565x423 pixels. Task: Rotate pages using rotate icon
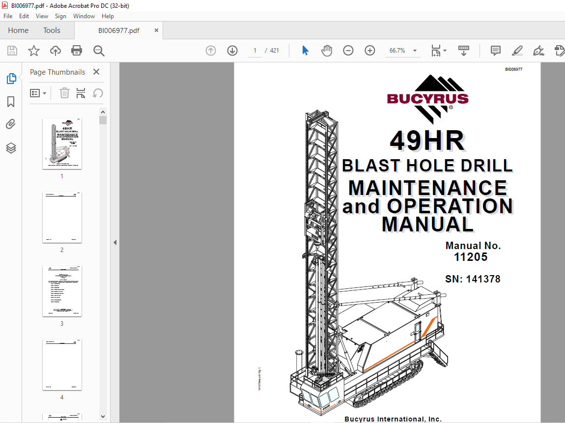coord(98,93)
